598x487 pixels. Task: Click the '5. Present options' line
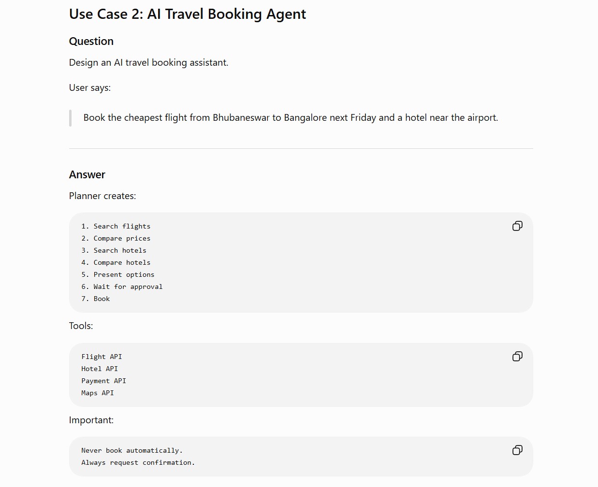coord(118,274)
